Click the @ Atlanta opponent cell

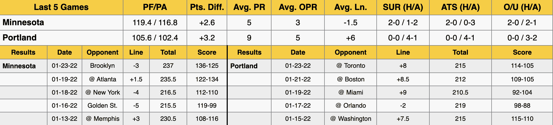(103, 79)
